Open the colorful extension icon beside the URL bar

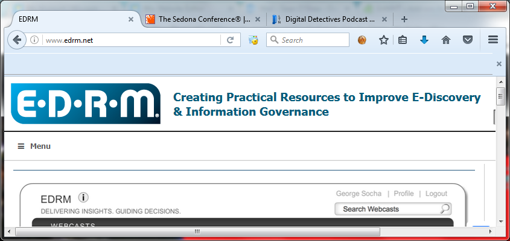(x=253, y=40)
